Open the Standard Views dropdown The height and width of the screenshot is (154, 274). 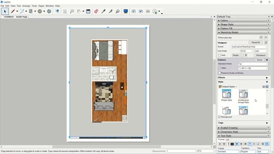coord(253,64)
